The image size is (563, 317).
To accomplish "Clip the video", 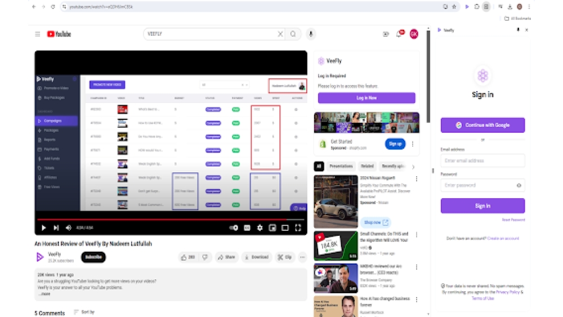I will coord(285,257).
